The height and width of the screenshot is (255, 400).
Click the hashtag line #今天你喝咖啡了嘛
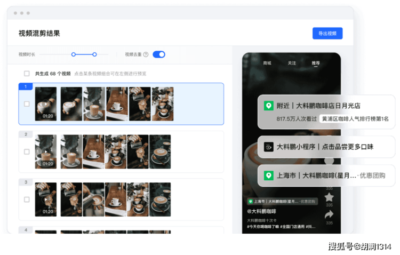[281, 227]
